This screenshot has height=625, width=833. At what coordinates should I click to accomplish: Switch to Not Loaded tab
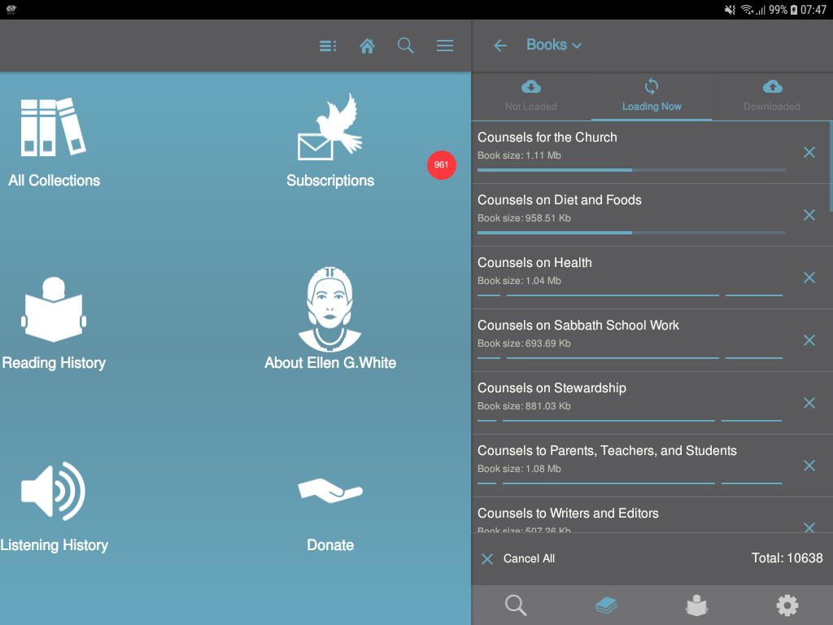[530, 96]
